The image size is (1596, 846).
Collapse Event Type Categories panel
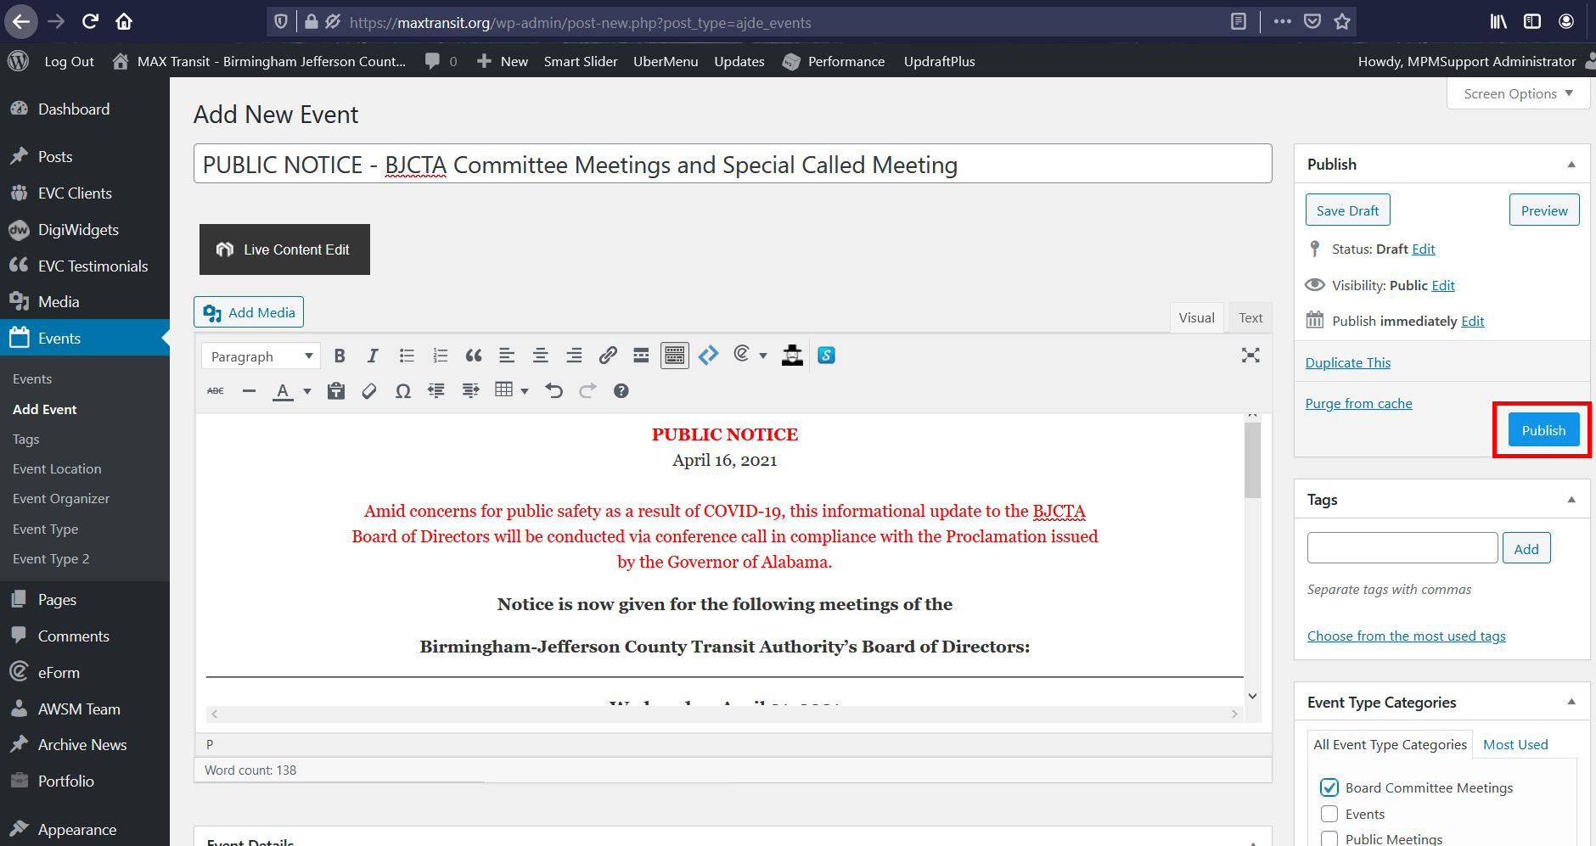click(x=1571, y=703)
